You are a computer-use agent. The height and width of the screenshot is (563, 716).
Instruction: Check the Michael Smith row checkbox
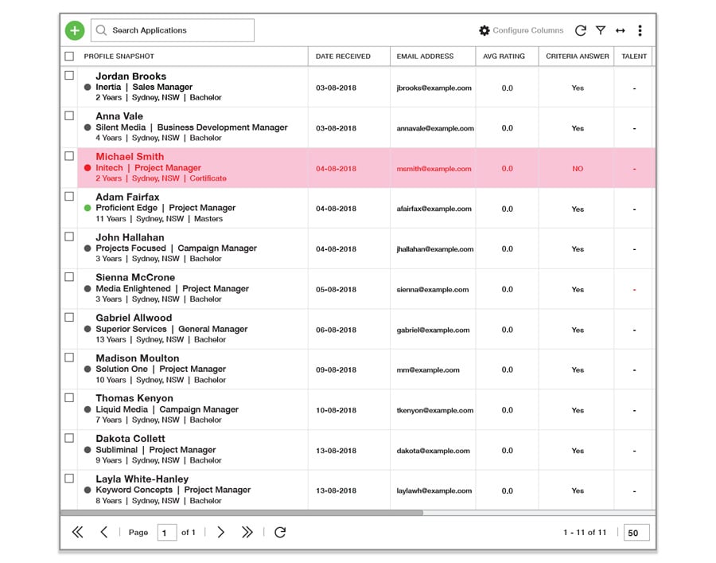tap(69, 156)
